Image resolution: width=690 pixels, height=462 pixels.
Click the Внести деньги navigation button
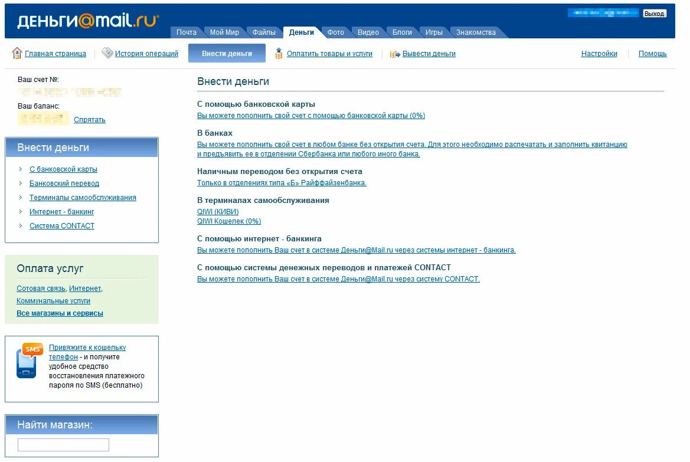tap(227, 53)
